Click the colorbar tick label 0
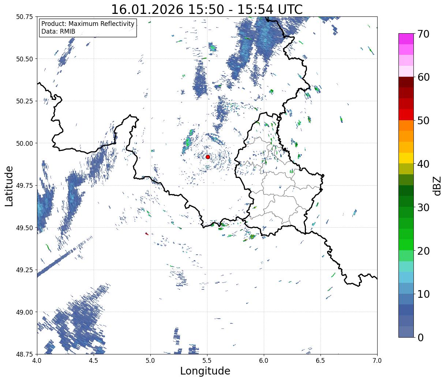 [x=420, y=337]
